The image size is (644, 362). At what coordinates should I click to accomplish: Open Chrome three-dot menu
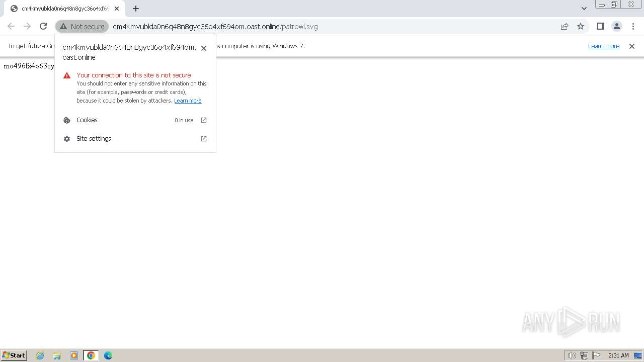(x=633, y=26)
